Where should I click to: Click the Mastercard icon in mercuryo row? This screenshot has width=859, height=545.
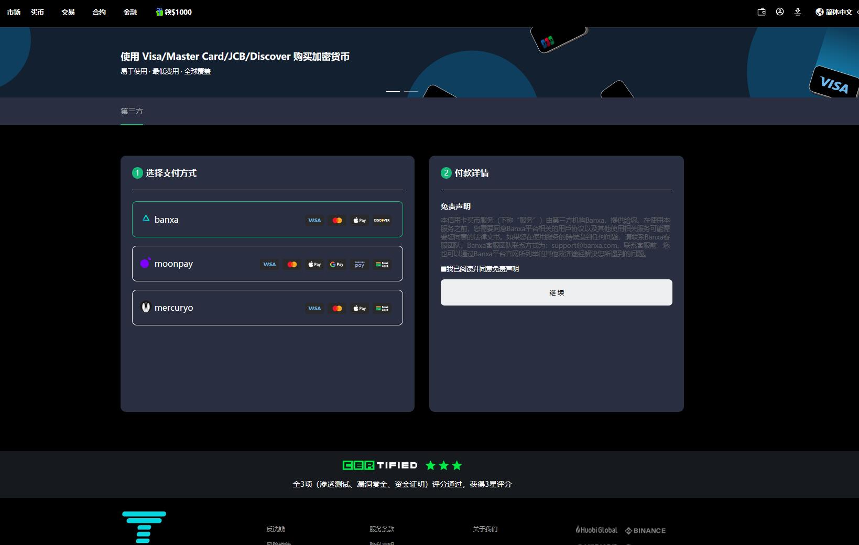[337, 308]
